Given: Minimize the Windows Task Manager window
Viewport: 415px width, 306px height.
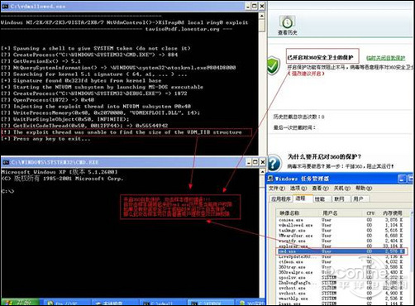Looking at the screenshot, I should tap(402, 179).
